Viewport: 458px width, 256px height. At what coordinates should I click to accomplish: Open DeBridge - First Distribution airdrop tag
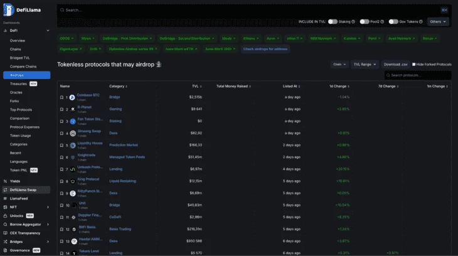click(127, 38)
